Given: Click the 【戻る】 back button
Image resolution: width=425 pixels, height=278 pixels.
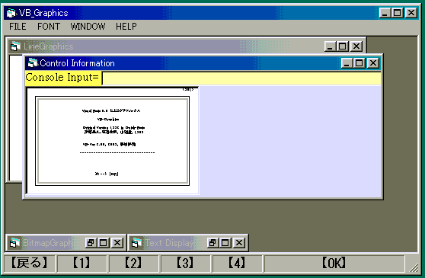Looking at the screenshot, I should (x=30, y=263).
